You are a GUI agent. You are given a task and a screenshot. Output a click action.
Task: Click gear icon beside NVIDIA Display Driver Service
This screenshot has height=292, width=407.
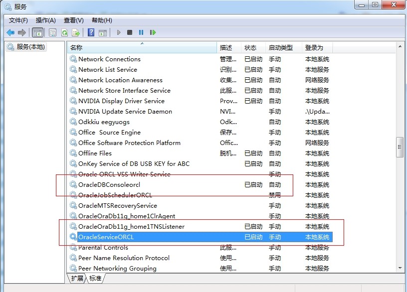click(x=73, y=101)
